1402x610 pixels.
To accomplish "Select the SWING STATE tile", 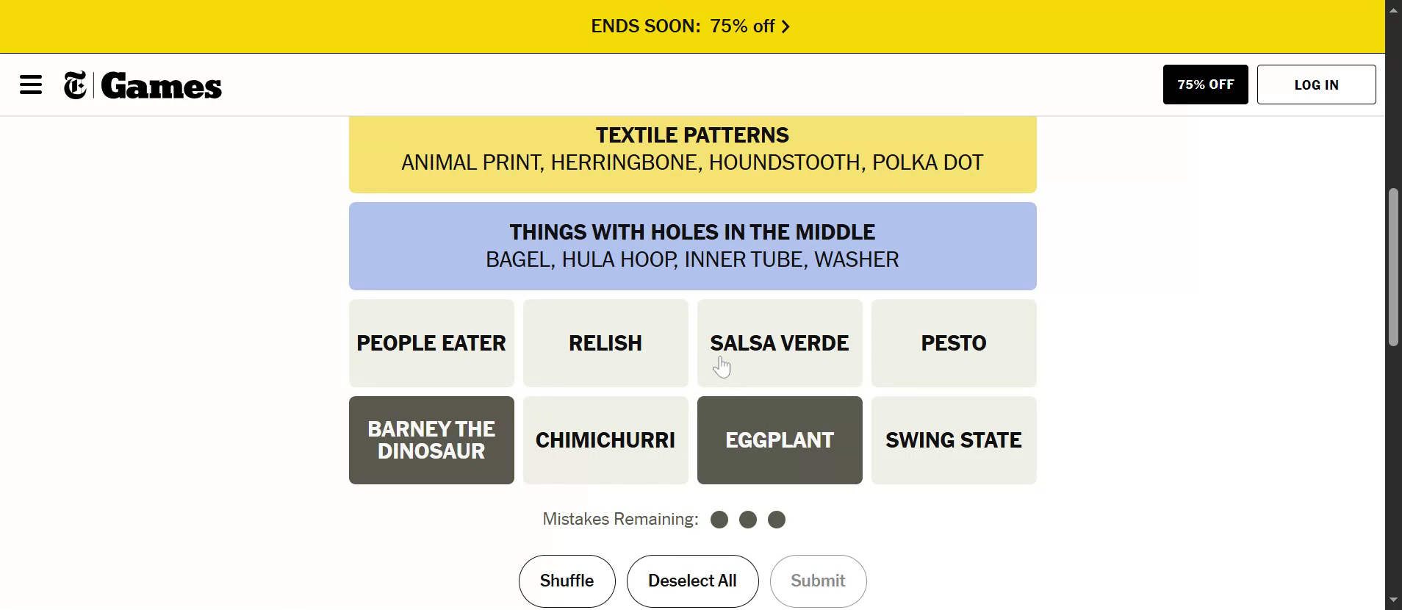I will pos(954,440).
